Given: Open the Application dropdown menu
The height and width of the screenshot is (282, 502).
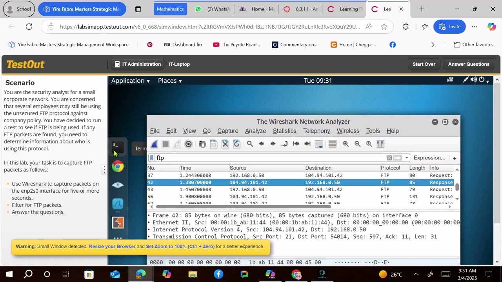Looking at the screenshot, I should click(x=131, y=81).
